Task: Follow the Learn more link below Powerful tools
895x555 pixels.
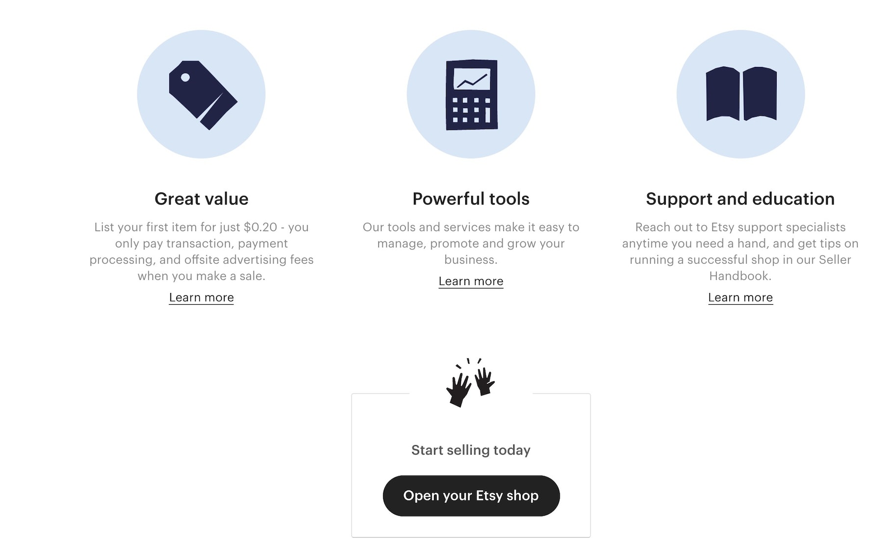Action: 471,281
